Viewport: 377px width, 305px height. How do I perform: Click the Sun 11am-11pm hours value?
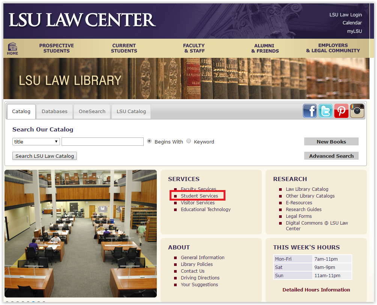(x=332, y=275)
